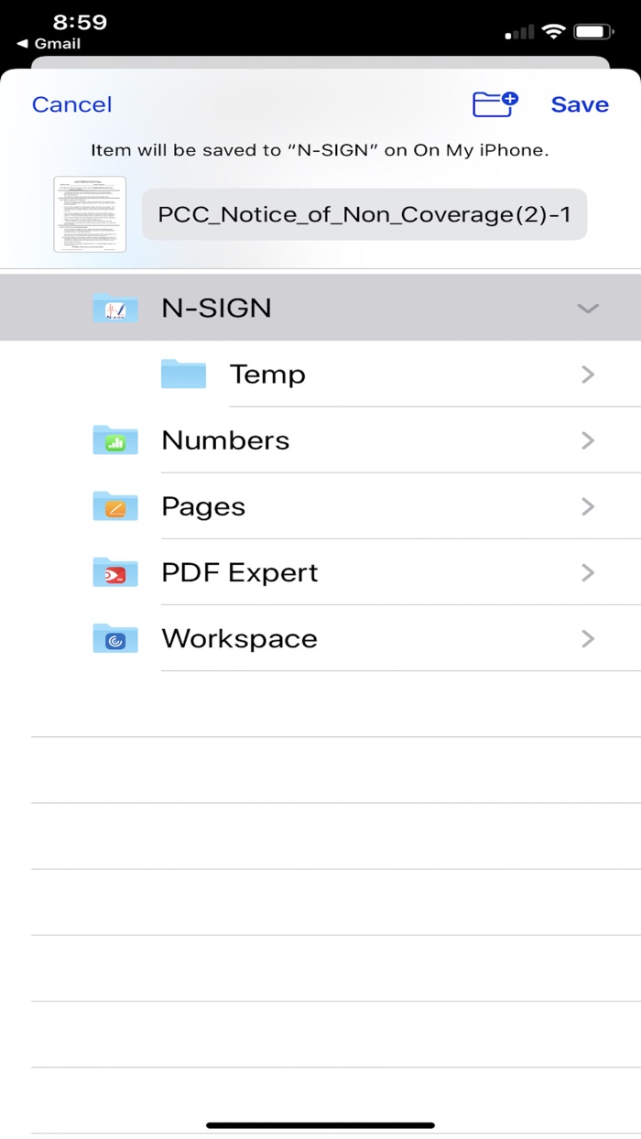Tap the Pages folder icon

pos(115,506)
